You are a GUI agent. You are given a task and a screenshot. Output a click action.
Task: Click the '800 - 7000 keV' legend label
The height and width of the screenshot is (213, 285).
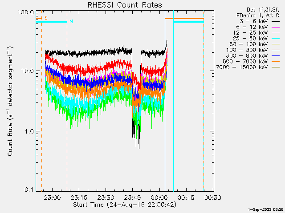(245, 62)
